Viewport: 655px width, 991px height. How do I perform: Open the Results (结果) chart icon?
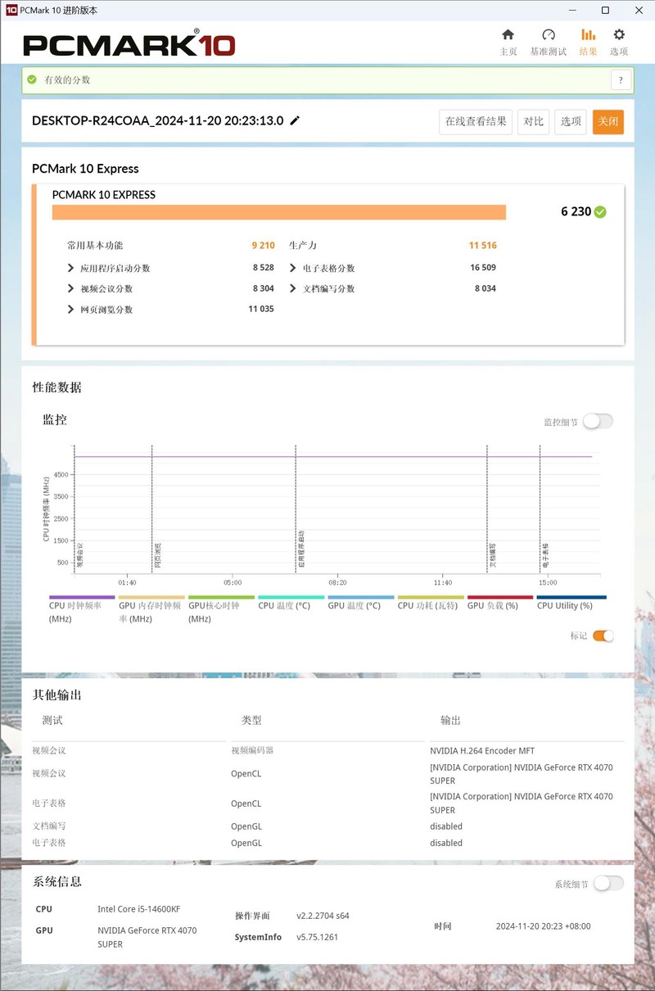[588, 34]
